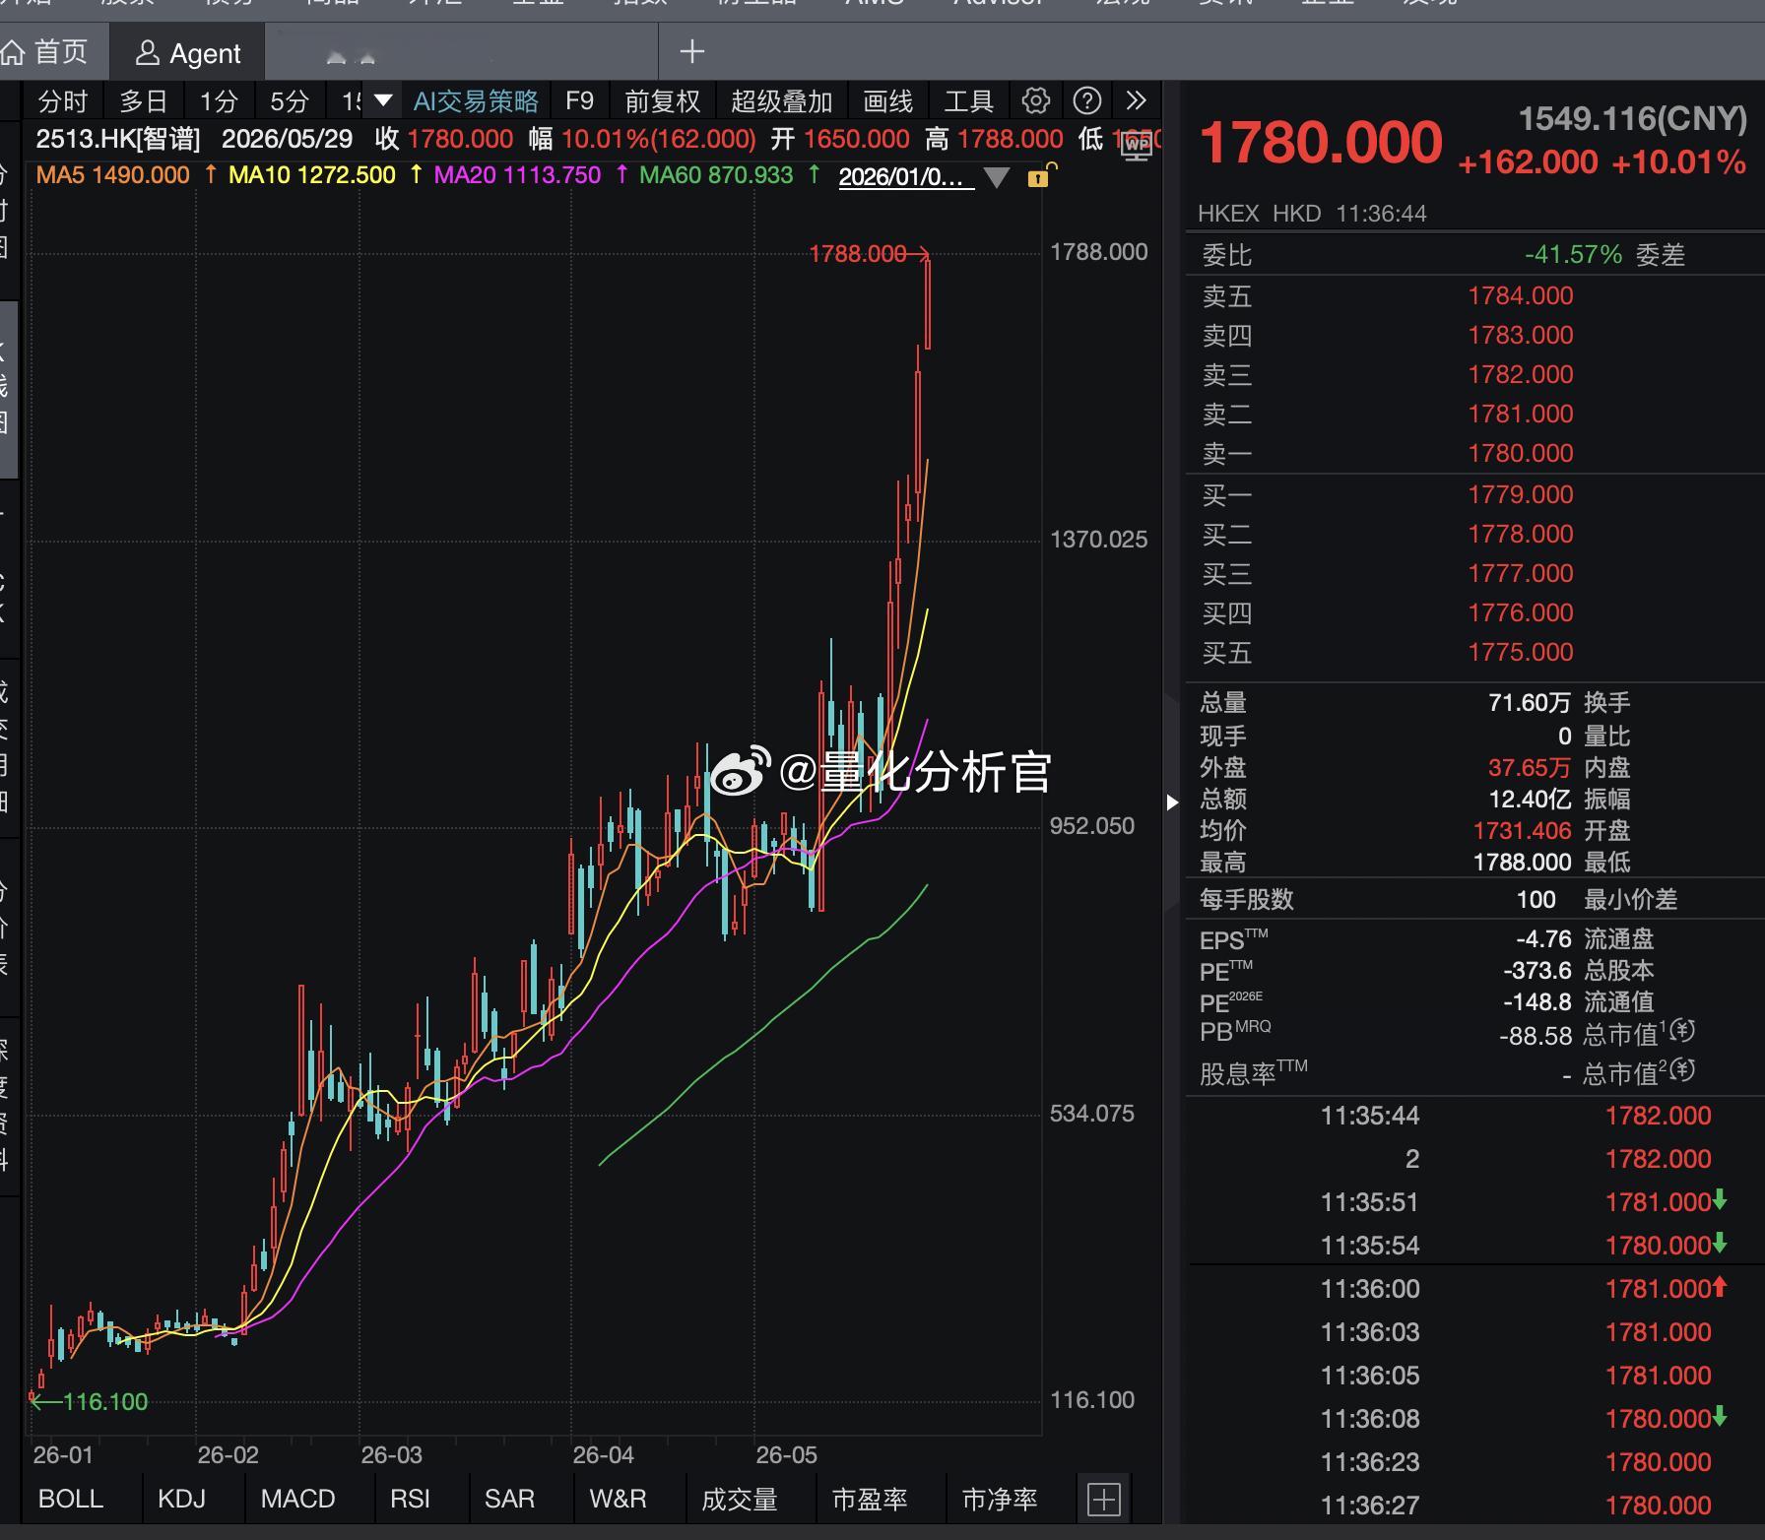This screenshot has height=1540, width=1765.
Task: Open the 画线 drawing tools
Action: point(887,101)
